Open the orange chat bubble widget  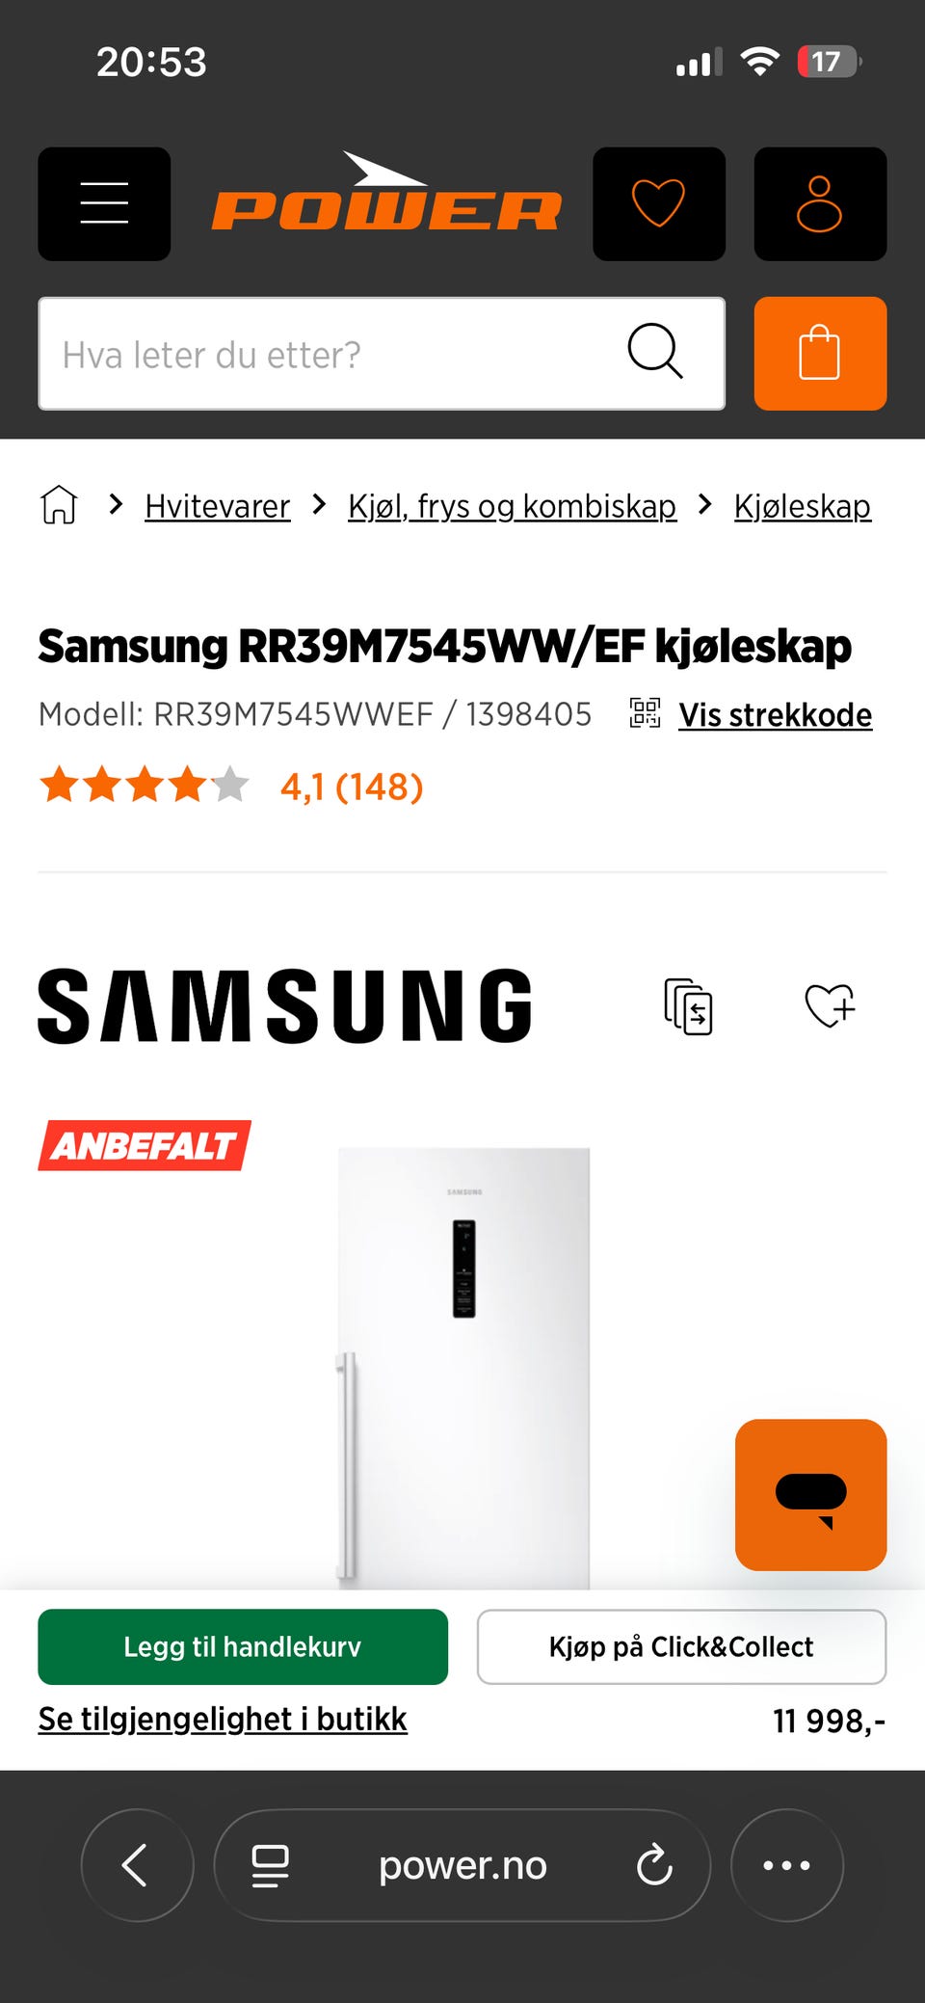click(x=810, y=1494)
